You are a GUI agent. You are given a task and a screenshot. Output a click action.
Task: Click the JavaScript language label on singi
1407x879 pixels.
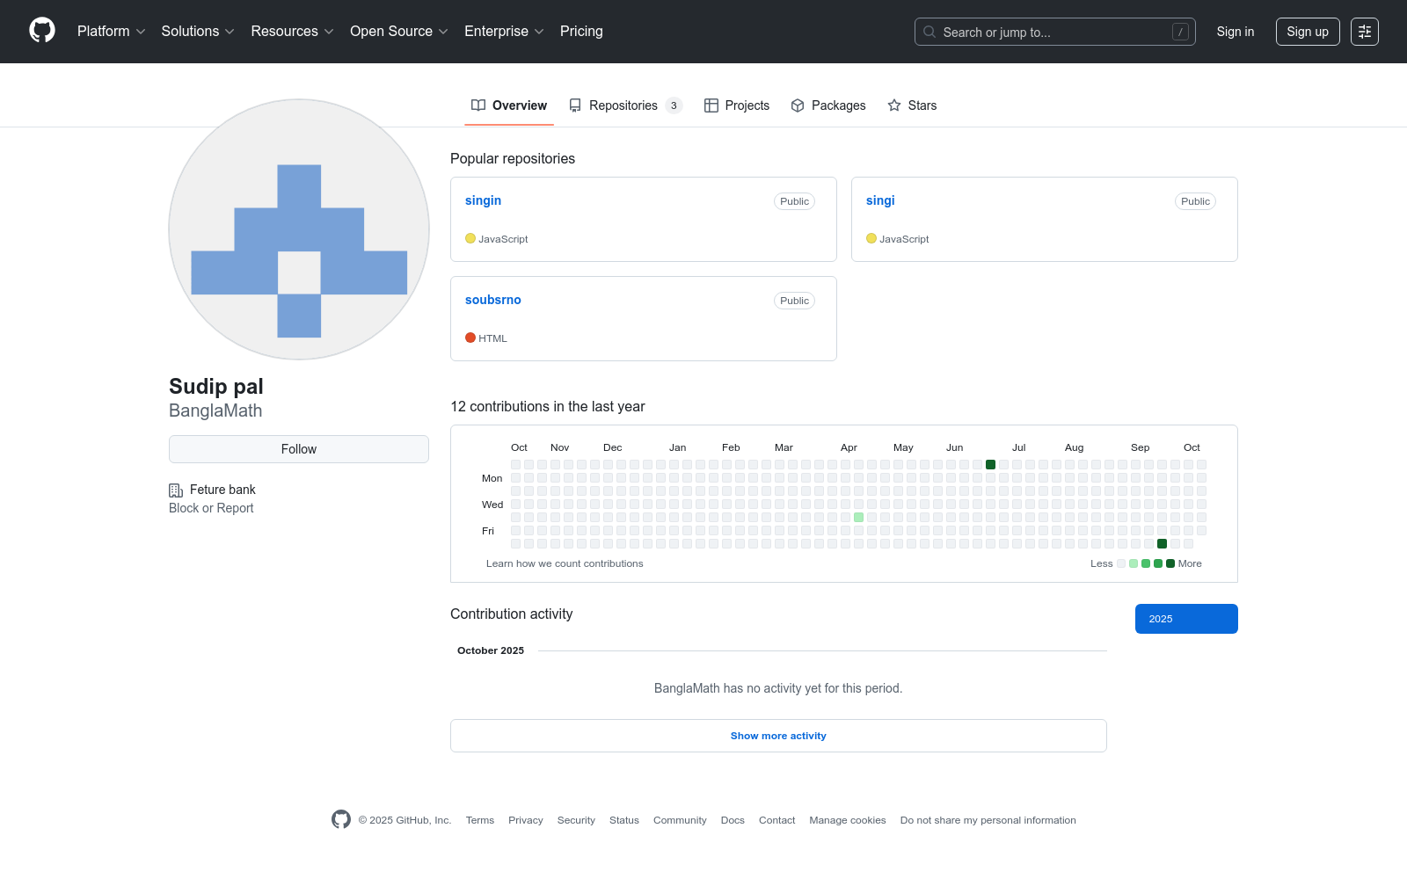[904, 239]
